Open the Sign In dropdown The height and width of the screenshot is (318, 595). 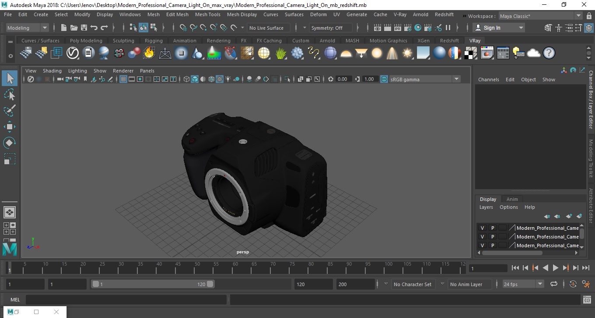[499, 28]
